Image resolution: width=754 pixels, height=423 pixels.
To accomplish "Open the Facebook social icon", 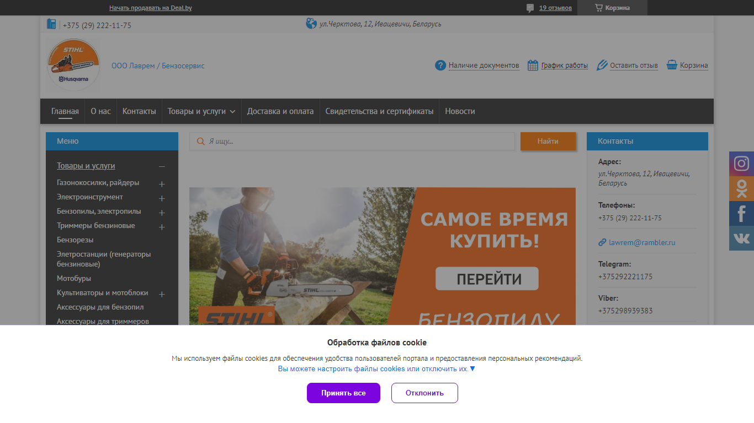I will pyautogui.click(x=741, y=213).
